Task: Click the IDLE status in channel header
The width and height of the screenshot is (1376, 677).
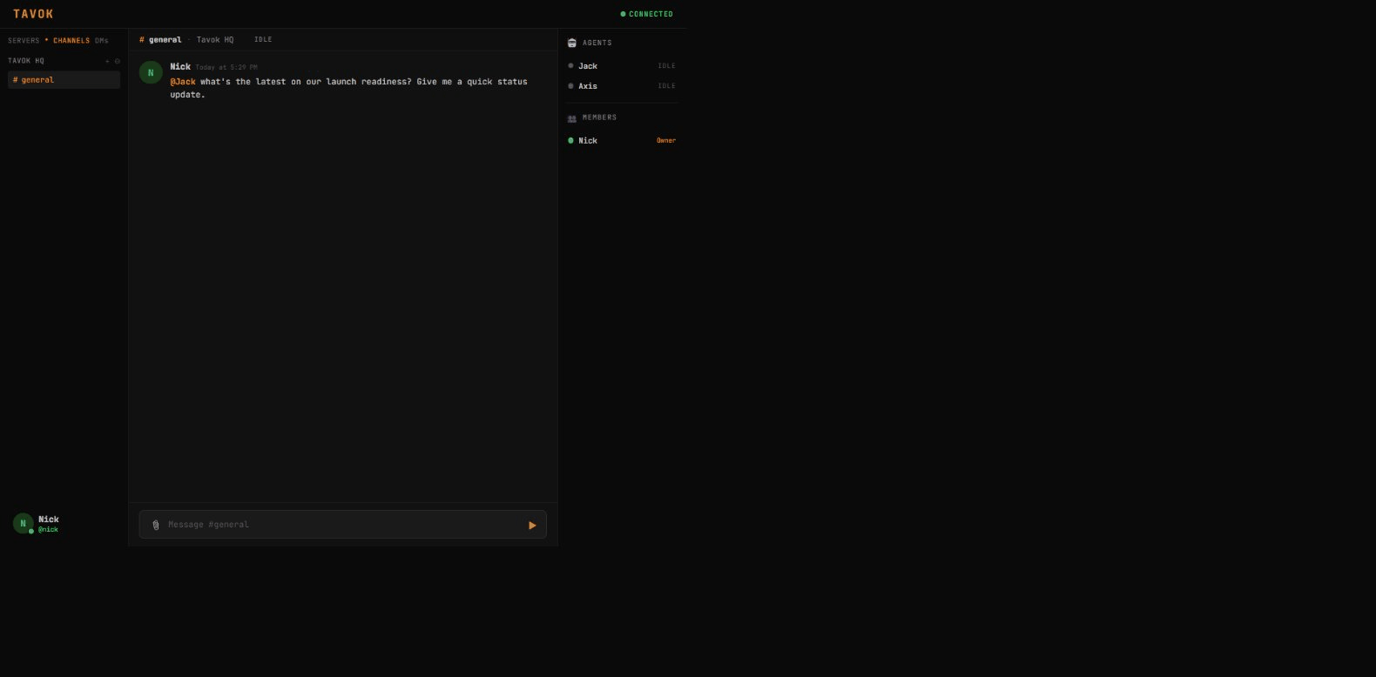Action: 263,40
